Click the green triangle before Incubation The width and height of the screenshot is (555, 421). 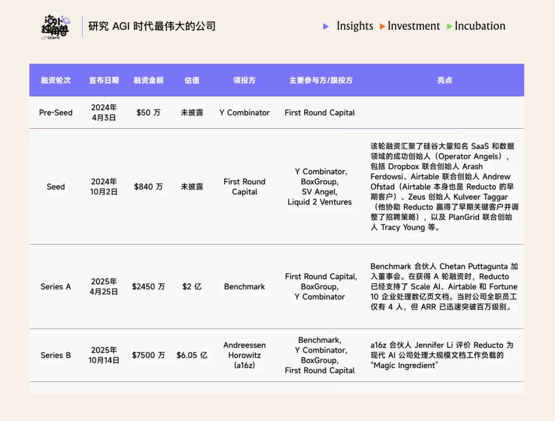pos(449,26)
